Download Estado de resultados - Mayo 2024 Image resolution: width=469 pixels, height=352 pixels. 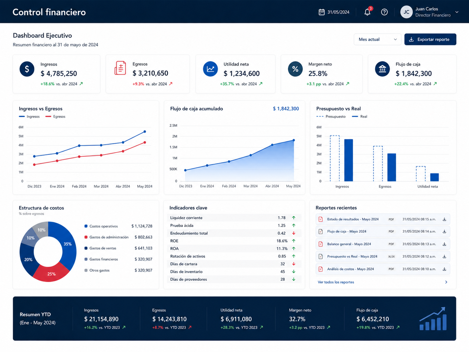[444, 219]
